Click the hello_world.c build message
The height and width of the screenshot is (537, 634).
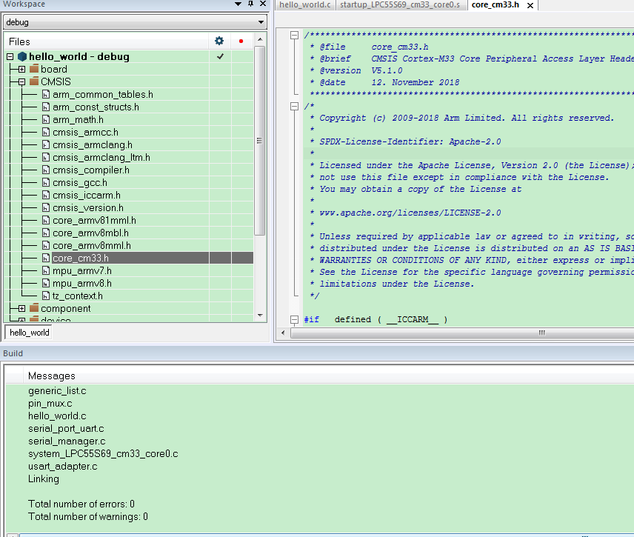(x=57, y=416)
